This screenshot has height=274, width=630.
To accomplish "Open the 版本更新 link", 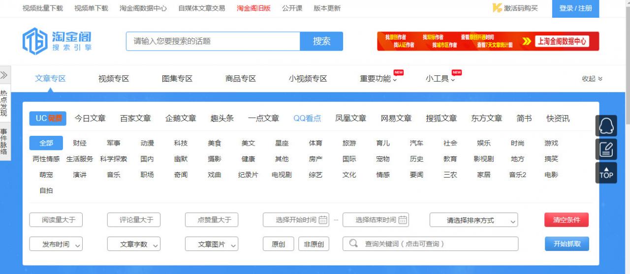I will click(327, 8).
